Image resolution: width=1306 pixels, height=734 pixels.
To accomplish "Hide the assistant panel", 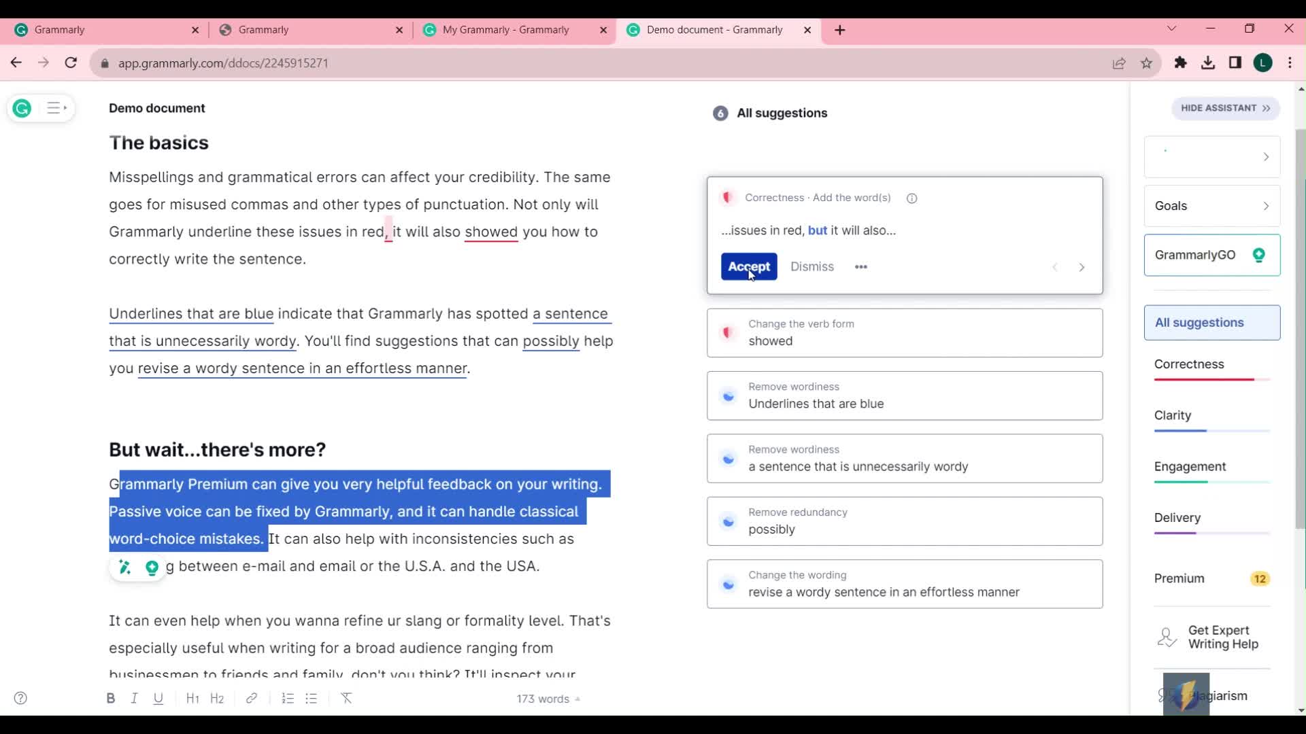I will (x=1226, y=108).
